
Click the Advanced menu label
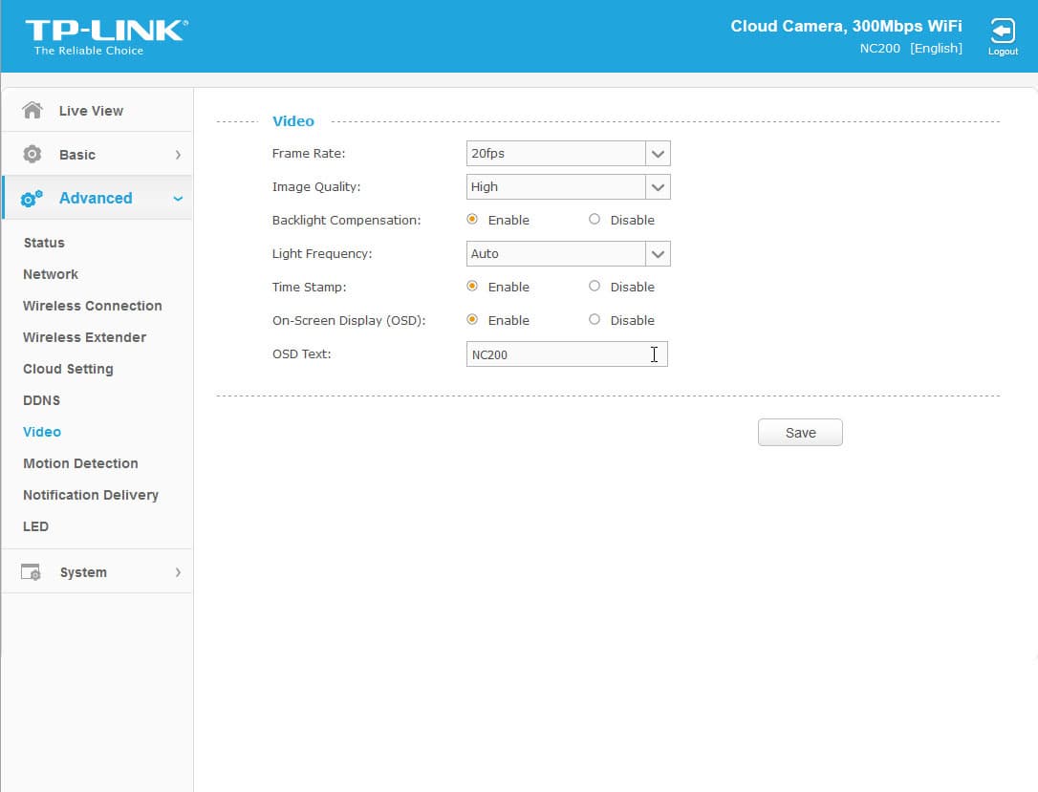click(x=96, y=198)
